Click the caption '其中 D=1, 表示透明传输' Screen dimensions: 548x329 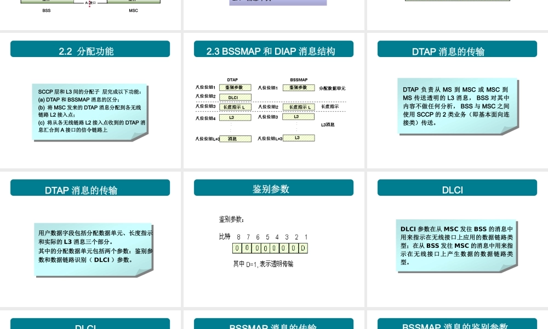263,264
